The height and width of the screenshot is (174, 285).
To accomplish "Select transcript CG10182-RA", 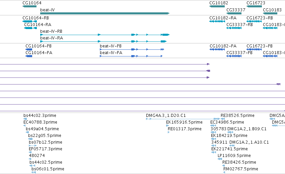I will 217,21.
